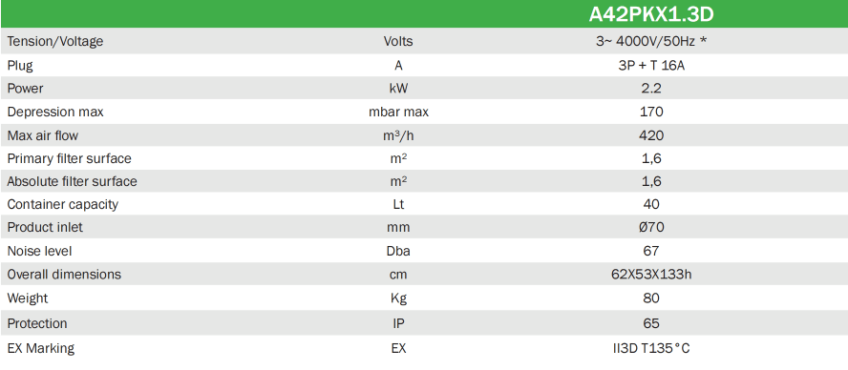Viewport: 848px width, 370px height.
Task: Click the Container capacity value 40
Action: click(651, 204)
